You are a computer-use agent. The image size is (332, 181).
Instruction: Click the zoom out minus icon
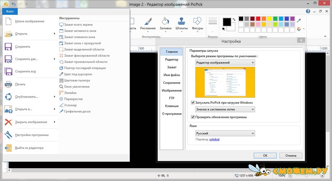290,176
